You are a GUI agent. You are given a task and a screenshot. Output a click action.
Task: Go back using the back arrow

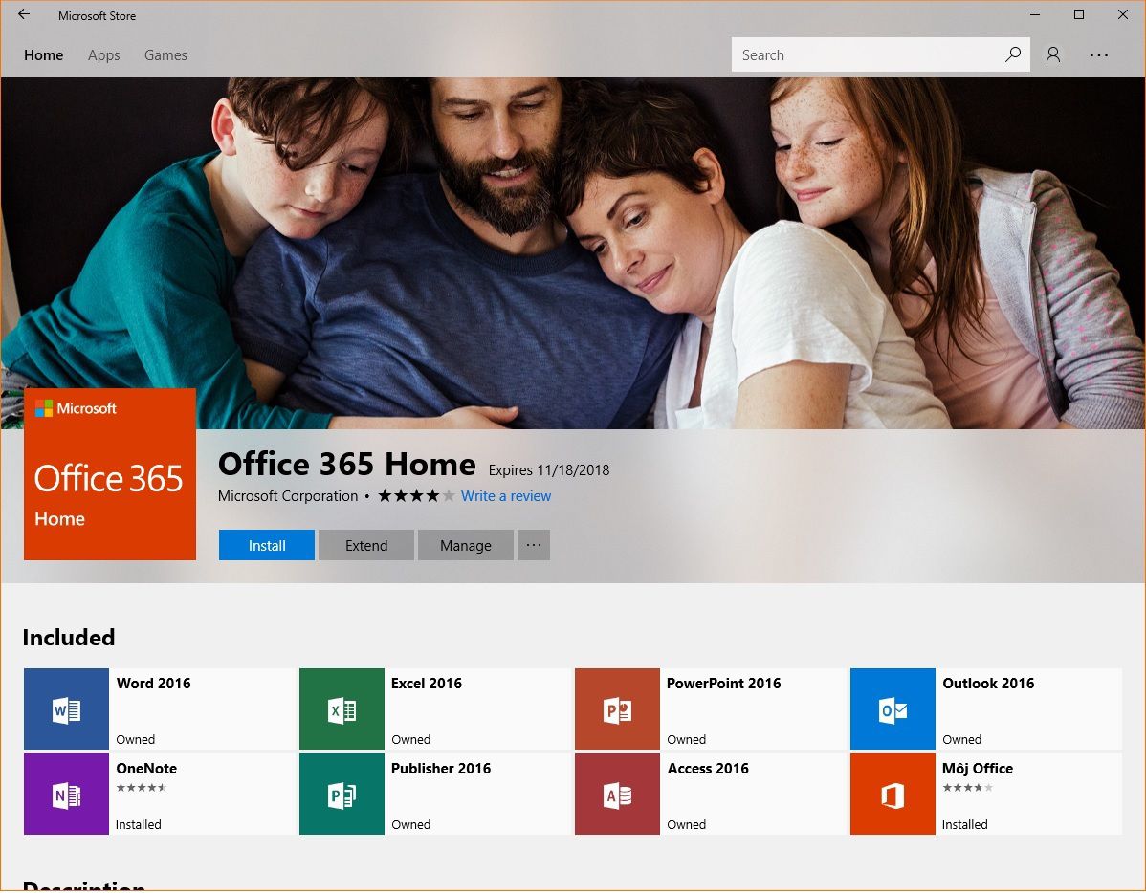[24, 14]
